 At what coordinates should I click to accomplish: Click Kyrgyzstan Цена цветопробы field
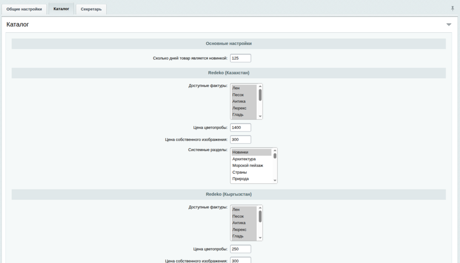coord(241,249)
